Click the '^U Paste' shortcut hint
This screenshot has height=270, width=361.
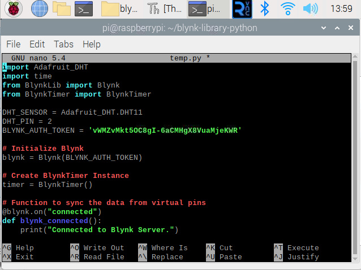pos(224,257)
